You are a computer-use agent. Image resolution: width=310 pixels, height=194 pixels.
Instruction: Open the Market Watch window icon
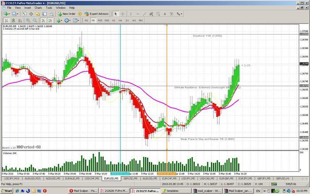click(x=24, y=14)
